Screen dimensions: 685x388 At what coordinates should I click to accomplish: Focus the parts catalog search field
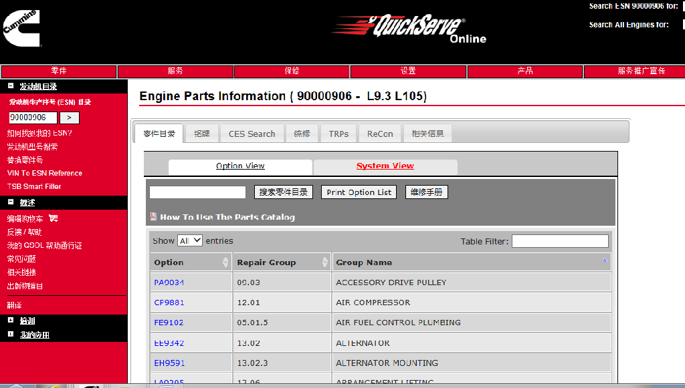[197, 192]
